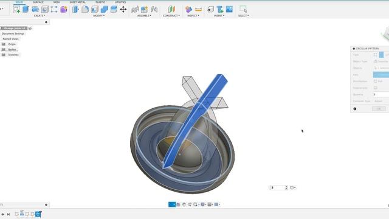Select the Measure tool
The image size is (389, 219).
(199, 10)
